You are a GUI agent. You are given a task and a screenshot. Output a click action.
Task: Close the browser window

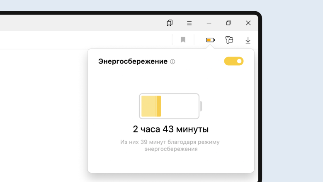248,23
